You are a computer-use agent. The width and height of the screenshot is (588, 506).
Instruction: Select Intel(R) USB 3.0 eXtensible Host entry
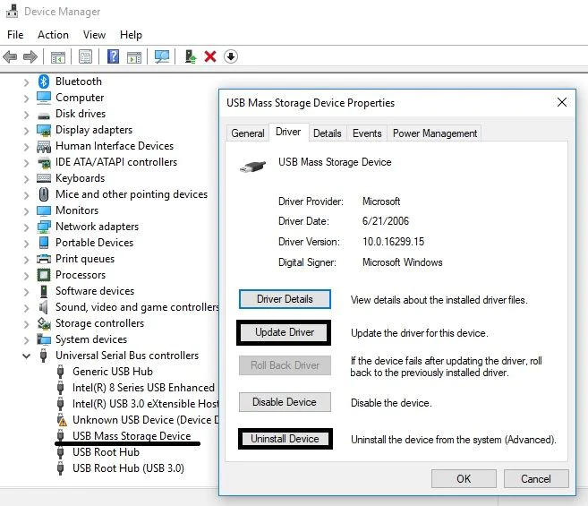click(x=146, y=404)
